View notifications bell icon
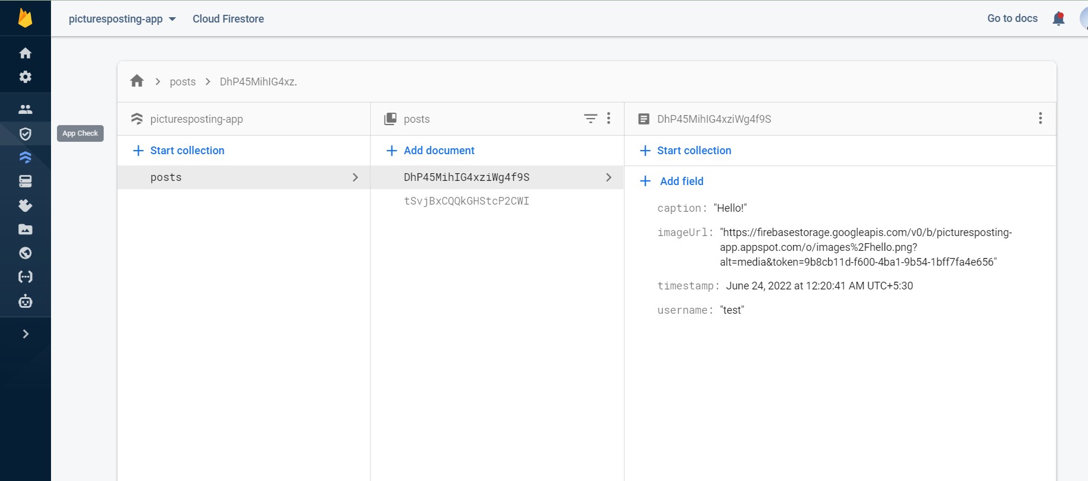Image resolution: width=1088 pixels, height=481 pixels. point(1058,19)
